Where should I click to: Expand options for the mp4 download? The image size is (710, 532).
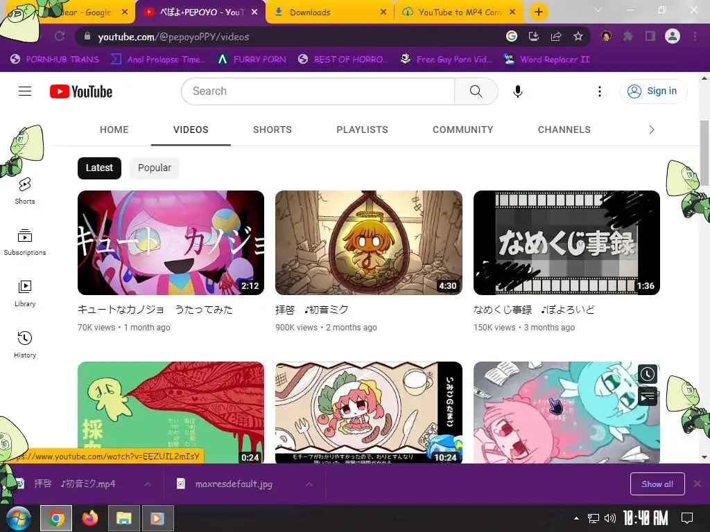tap(148, 484)
